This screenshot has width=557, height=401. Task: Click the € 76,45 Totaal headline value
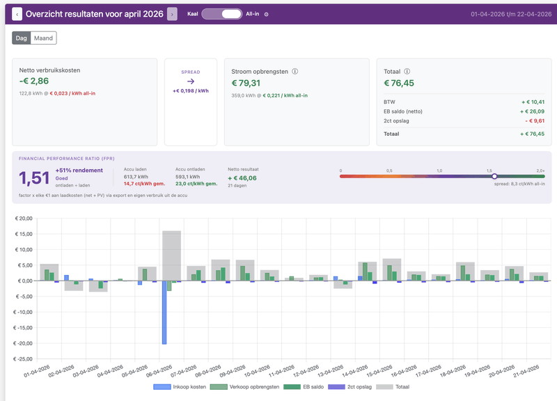[x=399, y=83]
